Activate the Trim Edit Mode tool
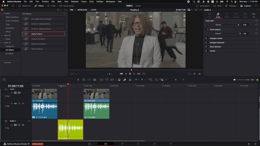Viewport: 260px width, 146px height. [x=84, y=80]
